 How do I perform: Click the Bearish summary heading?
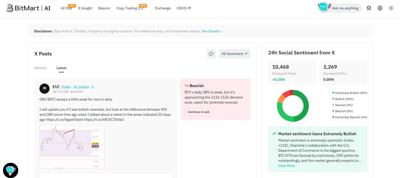coord(197,86)
